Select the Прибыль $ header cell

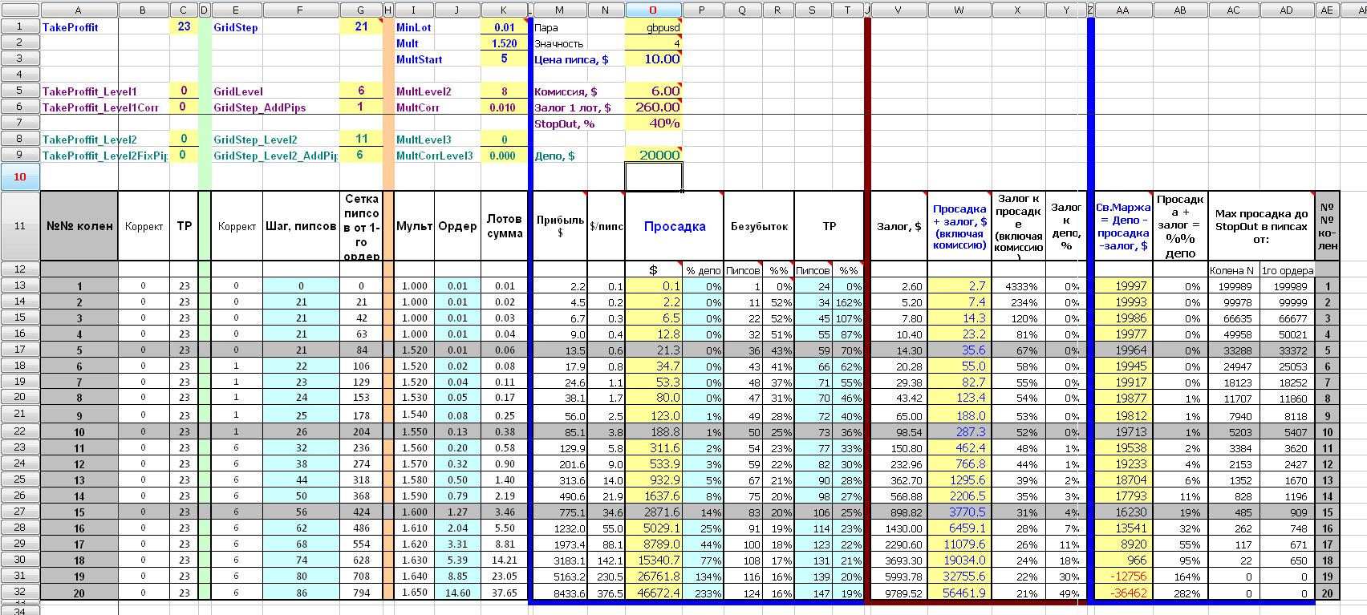pos(560,226)
